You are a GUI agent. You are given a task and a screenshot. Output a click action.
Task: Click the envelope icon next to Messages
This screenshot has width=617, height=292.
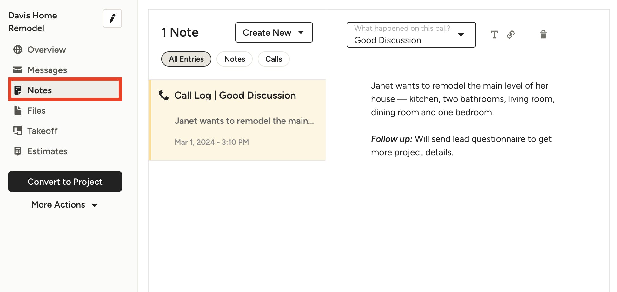click(x=18, y=70)
